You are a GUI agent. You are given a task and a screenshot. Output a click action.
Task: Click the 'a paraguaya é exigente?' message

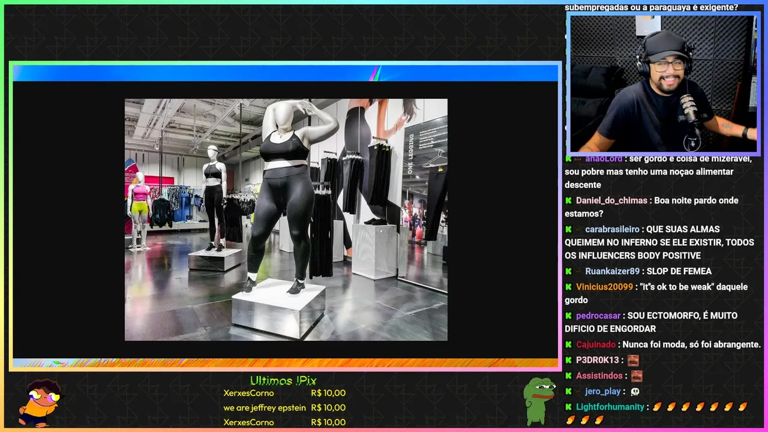point(651,7)
